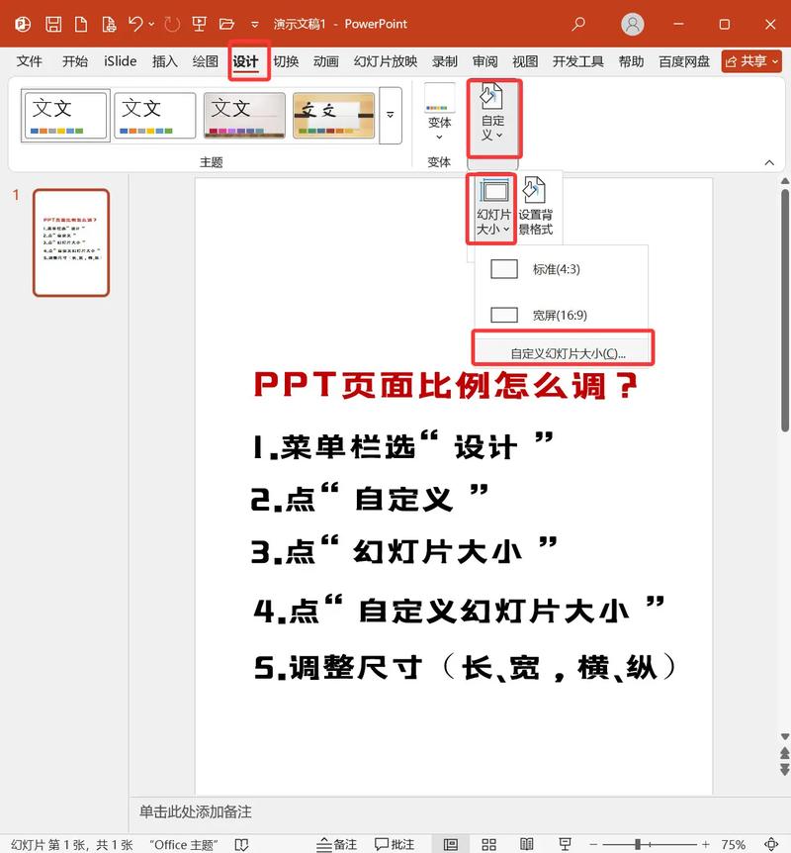Click 设置背景格式 format background icon
Screen dimensions: 791x853
pos(536,207)
